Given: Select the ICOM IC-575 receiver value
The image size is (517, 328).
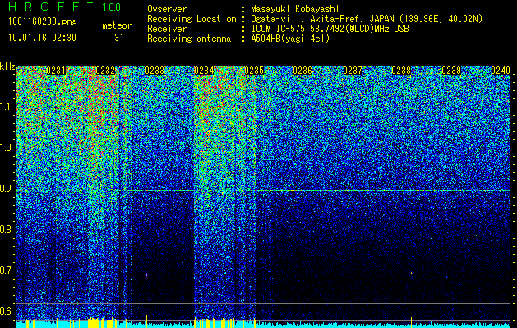Looking at the screenshot, I should [330, 29].
